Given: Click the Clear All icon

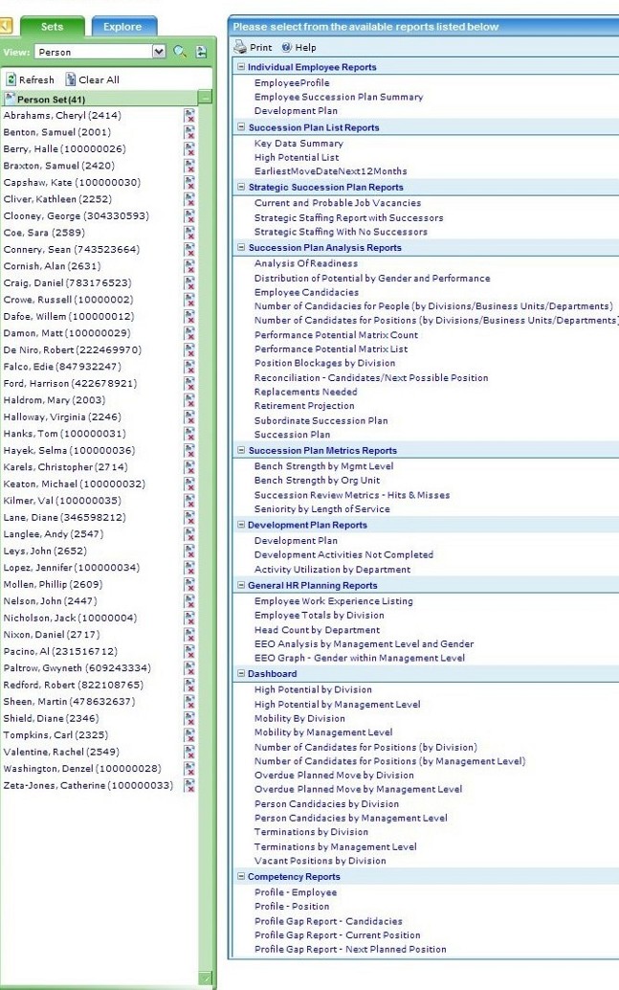Looking at the screenshot, I should [71, 79].
